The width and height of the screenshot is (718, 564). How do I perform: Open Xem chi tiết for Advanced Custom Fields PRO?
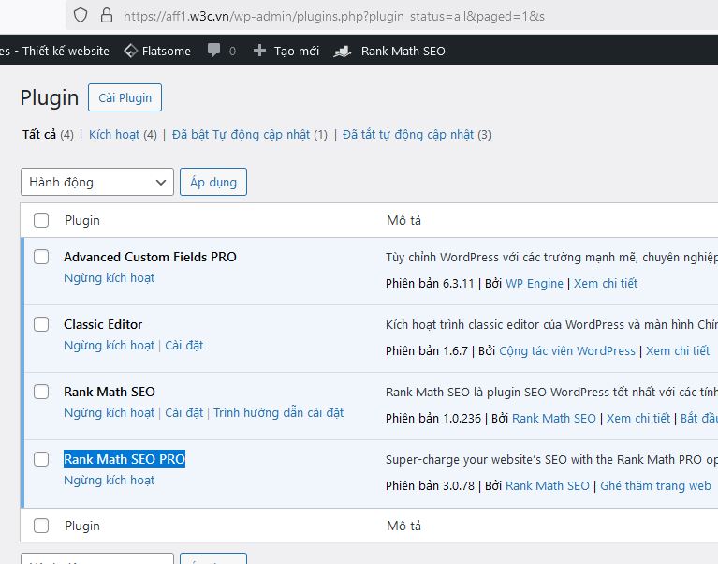[606, 284]
